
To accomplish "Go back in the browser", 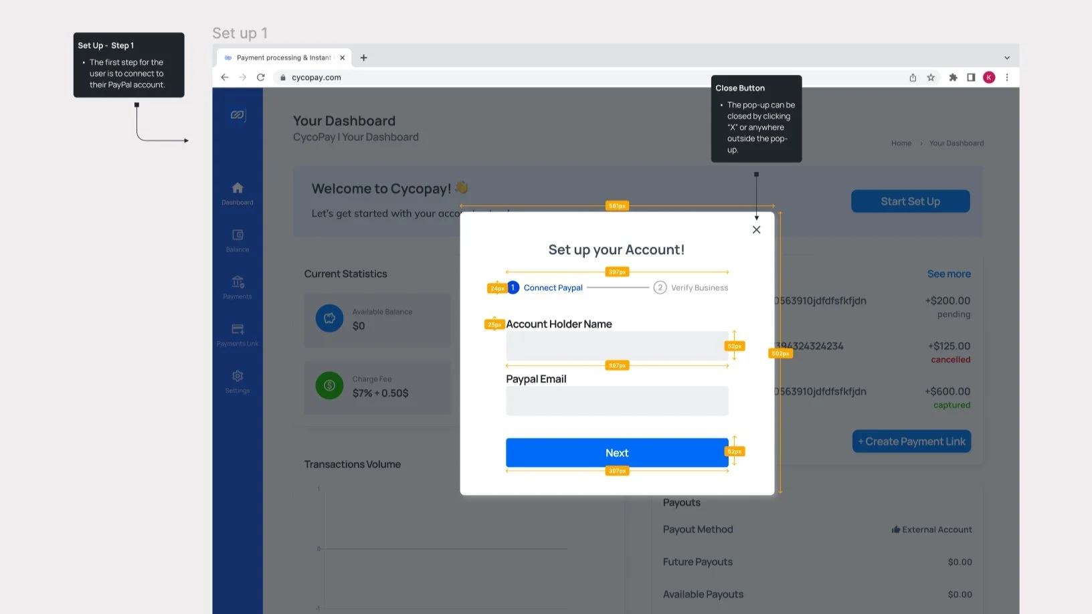I will [225, 78].
